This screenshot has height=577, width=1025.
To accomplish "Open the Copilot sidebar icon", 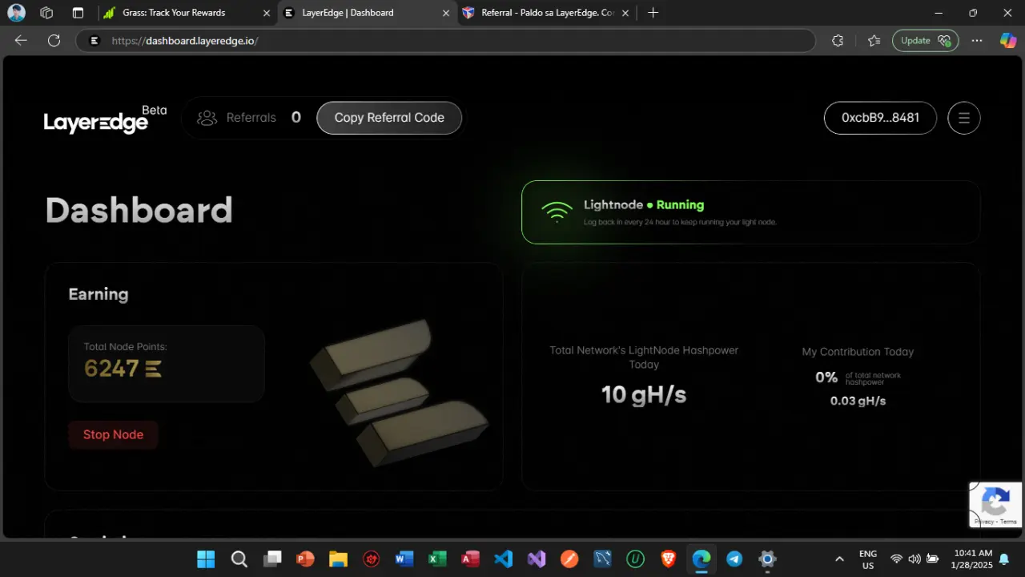I will click(x=1008, y=41).
